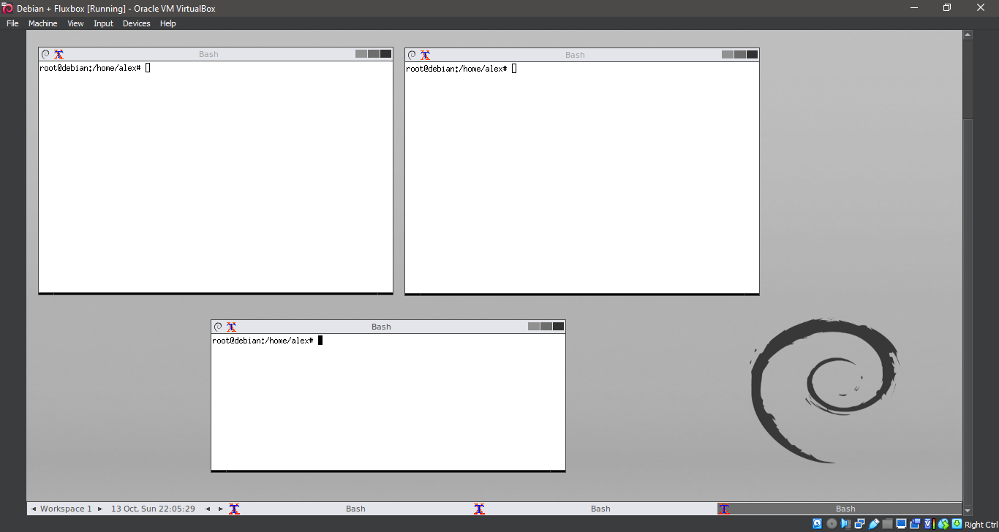Open audio settings from the speaker icon
This screenshot has height=532, width=999.
point(845,524)
